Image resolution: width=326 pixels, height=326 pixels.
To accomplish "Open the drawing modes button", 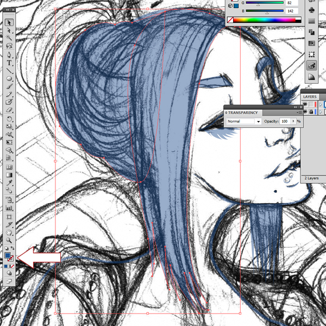I will pos(9,273).
